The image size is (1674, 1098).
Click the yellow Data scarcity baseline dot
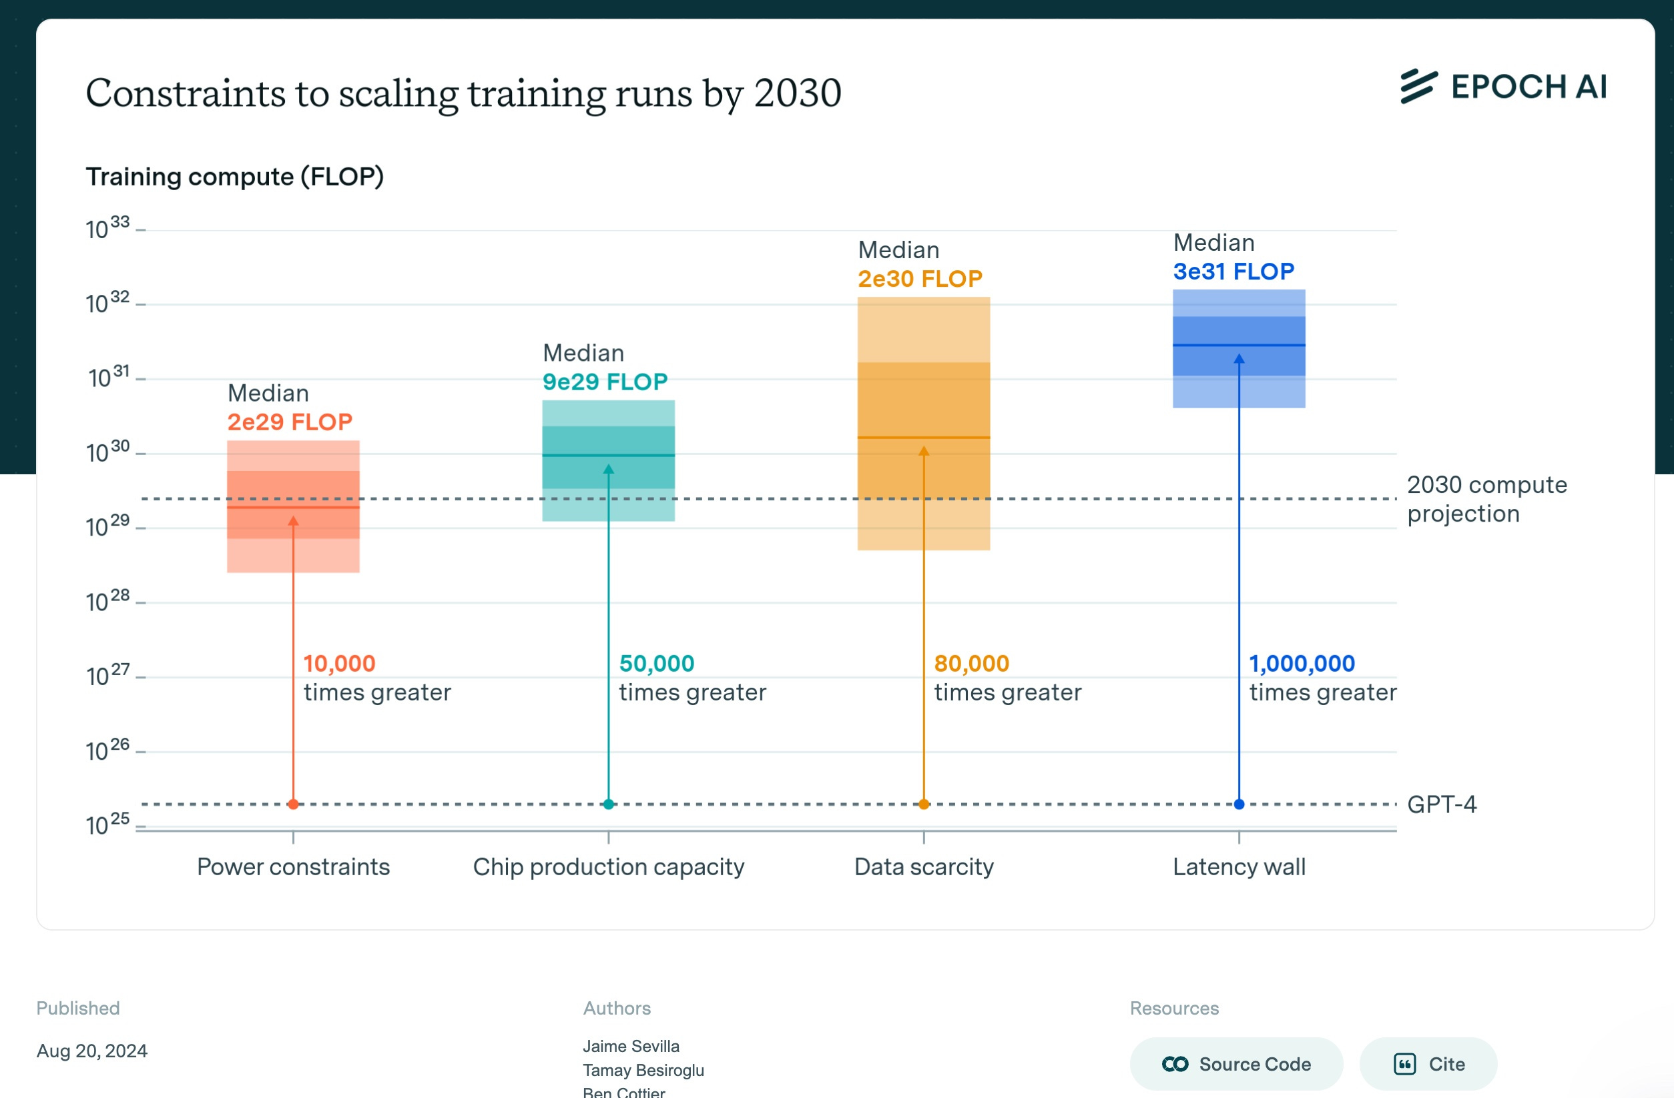pyautogui.click(x=924, y=804)
